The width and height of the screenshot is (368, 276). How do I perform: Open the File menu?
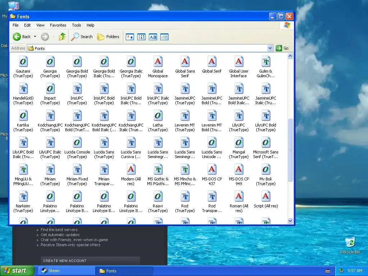point(15,25)
